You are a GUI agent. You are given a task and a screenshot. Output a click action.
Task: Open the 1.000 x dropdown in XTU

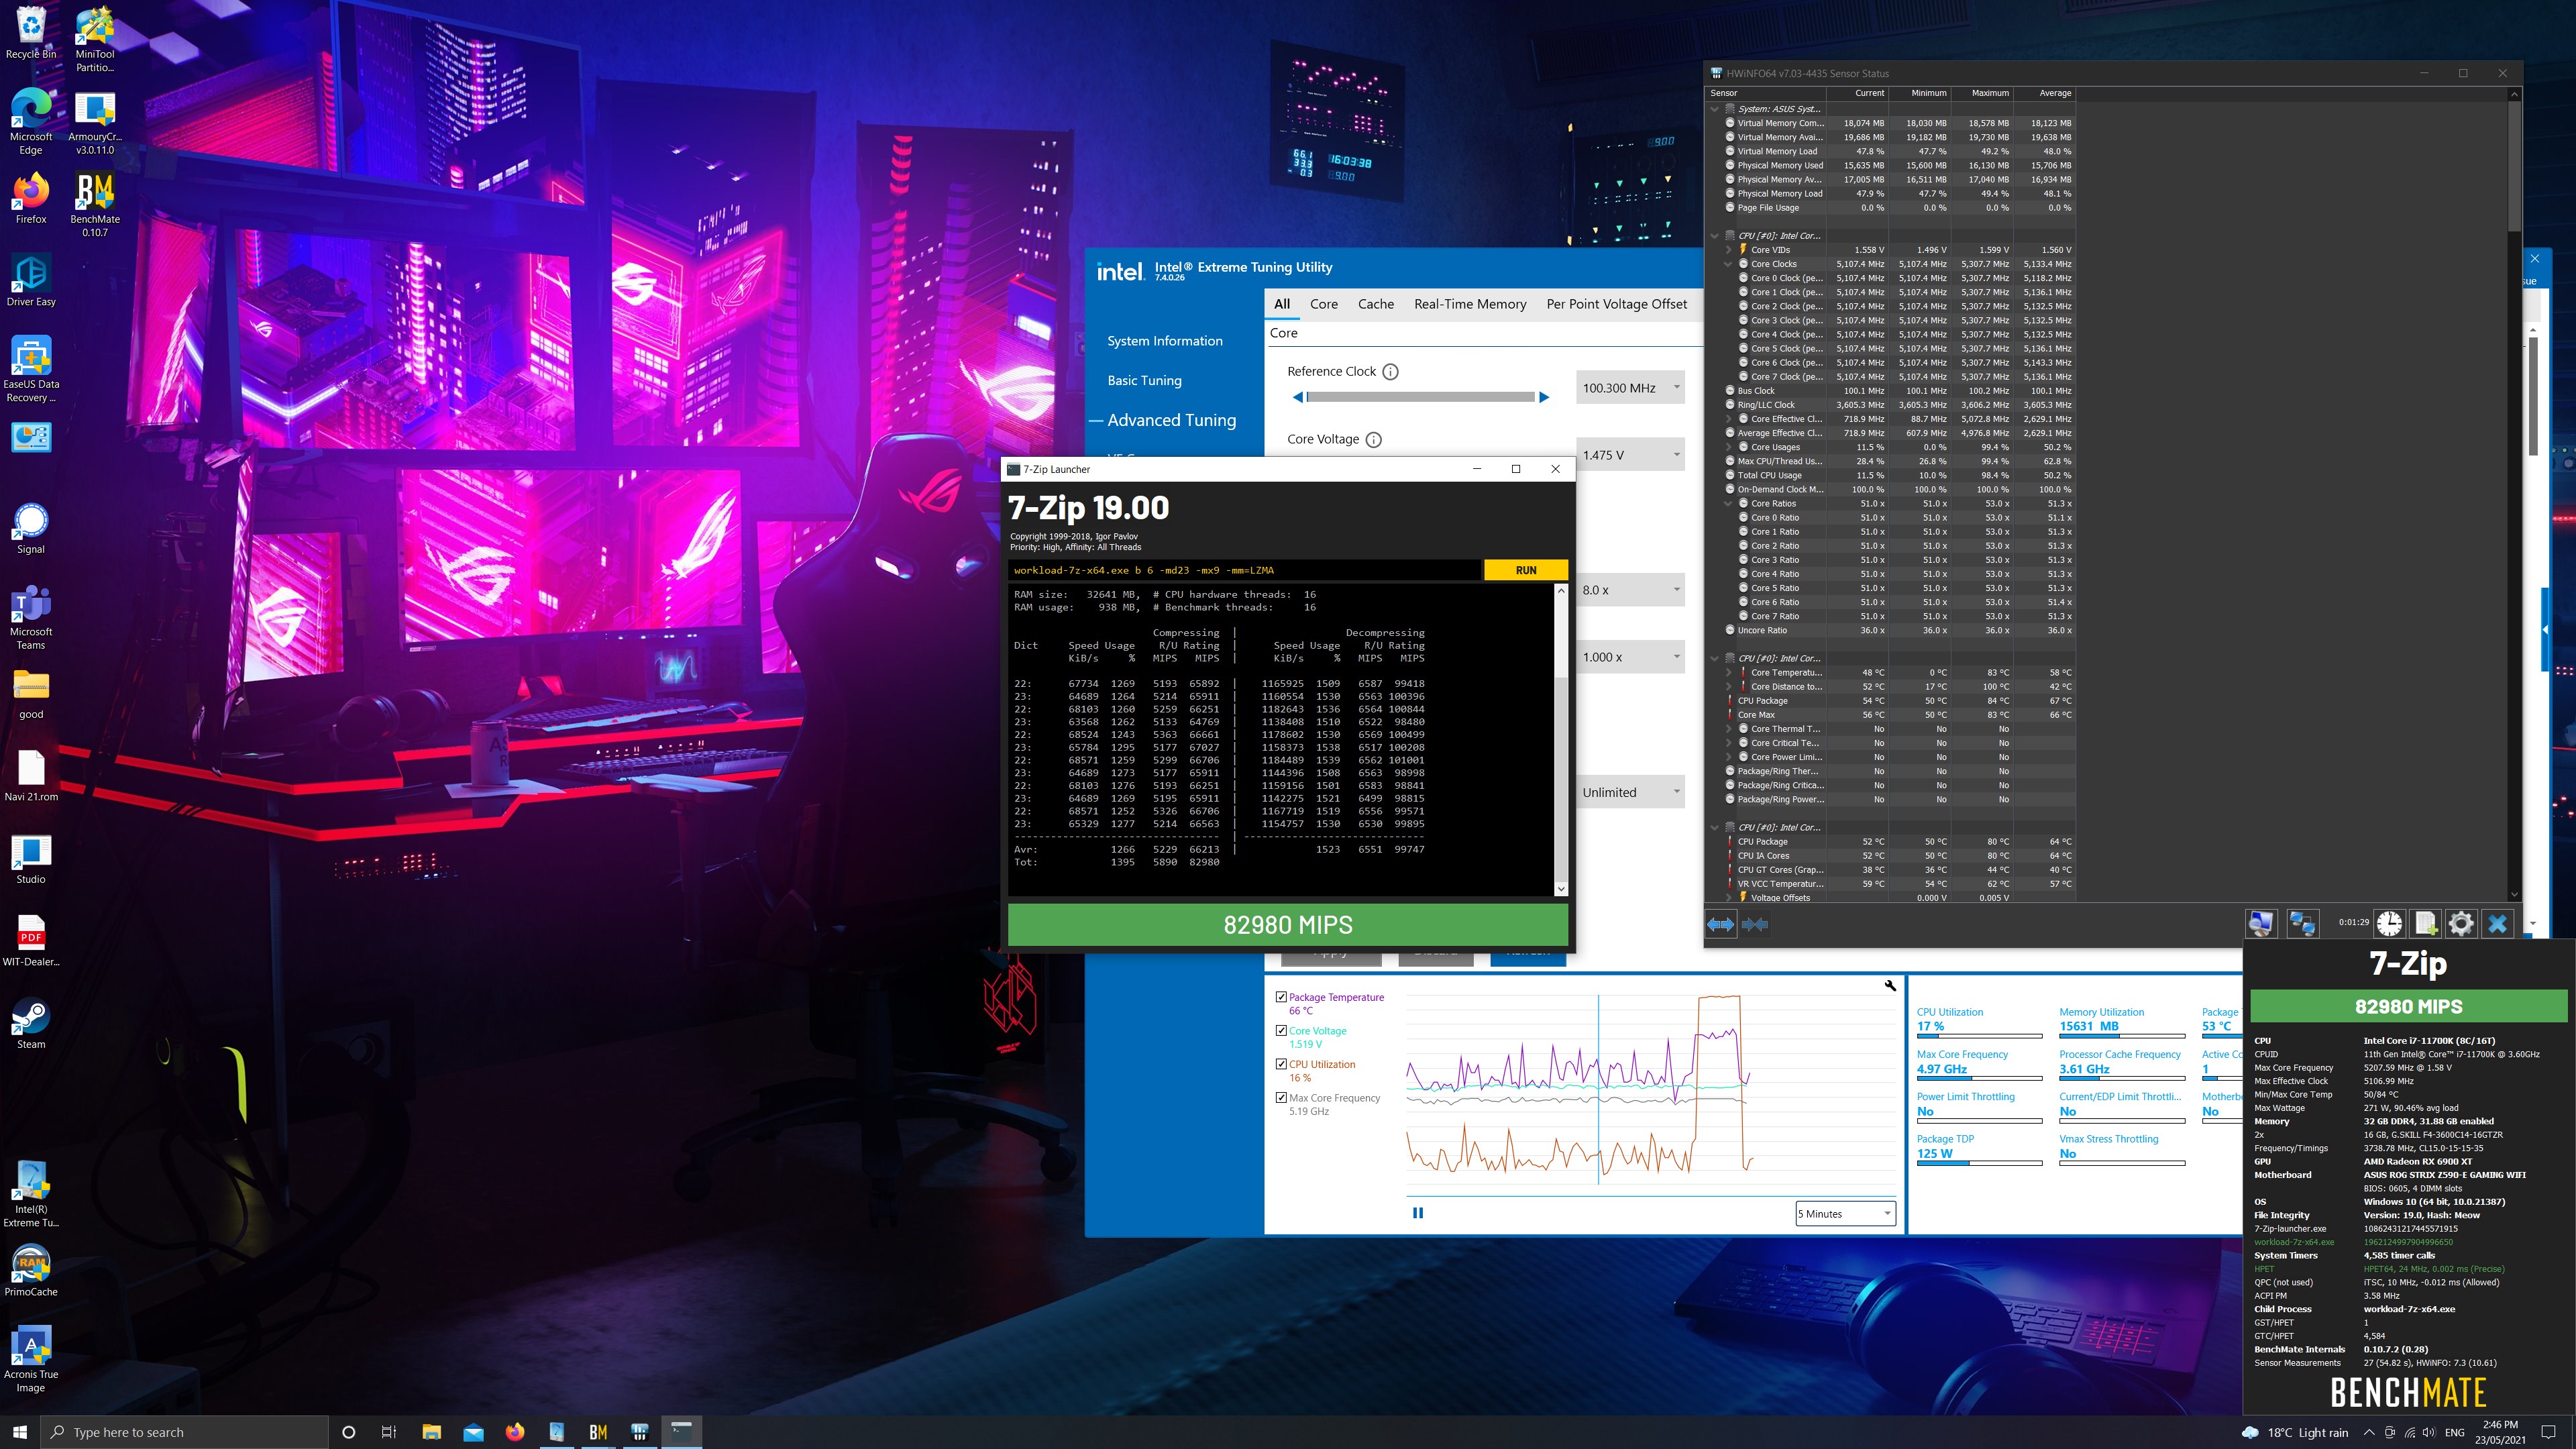pos(1630,657)
